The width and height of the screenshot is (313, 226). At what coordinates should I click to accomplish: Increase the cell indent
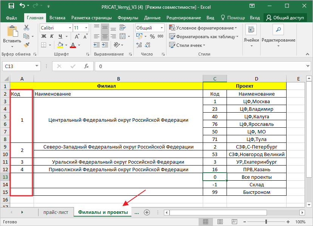click(105, 45)
